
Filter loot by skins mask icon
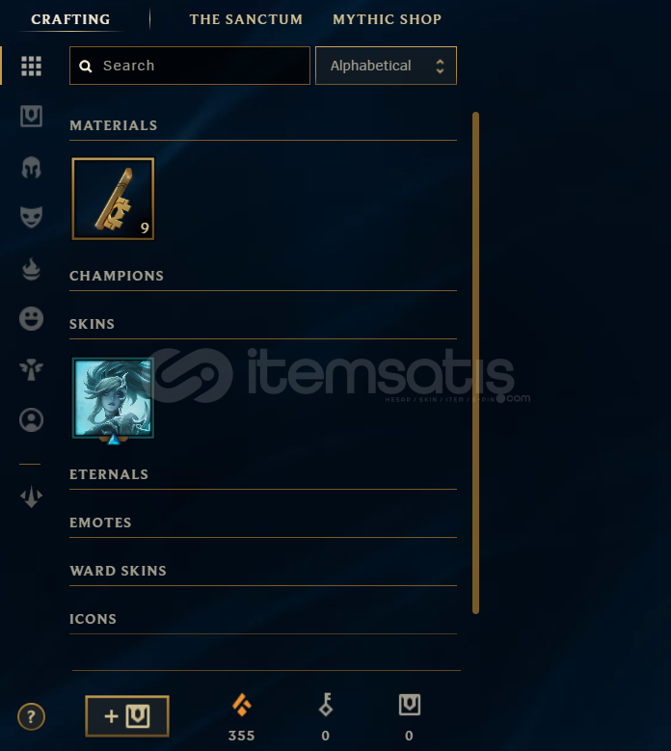click(x=31, y=217)
